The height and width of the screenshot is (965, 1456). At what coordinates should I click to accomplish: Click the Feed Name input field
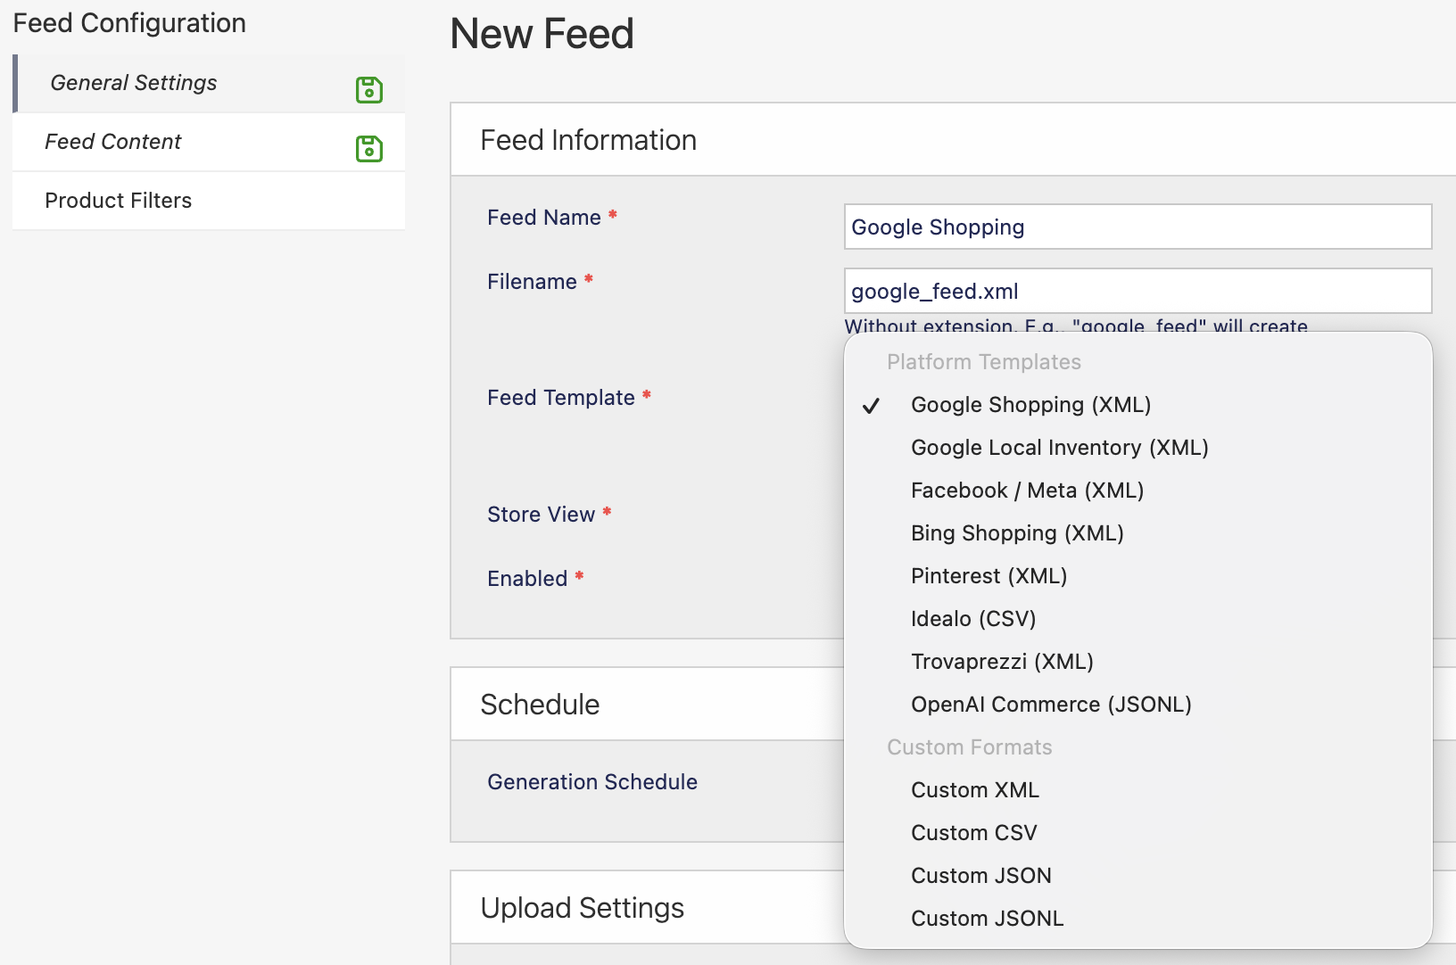[1137, 227]
